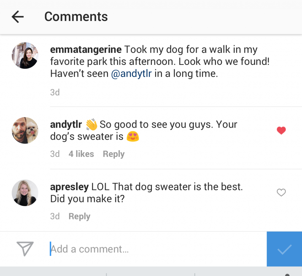Open apresley's profile picture
Viewport: 302px width, 276px height.
tap(25, 193)
